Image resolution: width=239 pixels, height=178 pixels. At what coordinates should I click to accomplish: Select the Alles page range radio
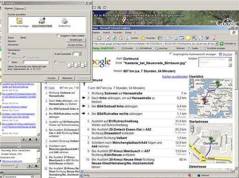pyautogui.click(x=10, y=53)
